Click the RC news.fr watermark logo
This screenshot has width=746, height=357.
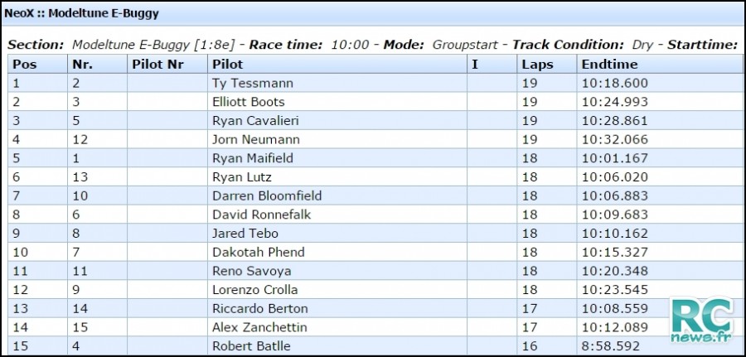pyautogui.click(x=702, y=321)
